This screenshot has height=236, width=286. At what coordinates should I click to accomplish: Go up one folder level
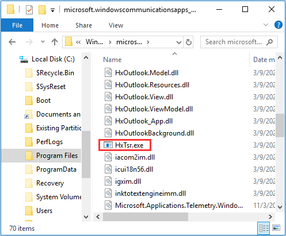pos(55,42)
